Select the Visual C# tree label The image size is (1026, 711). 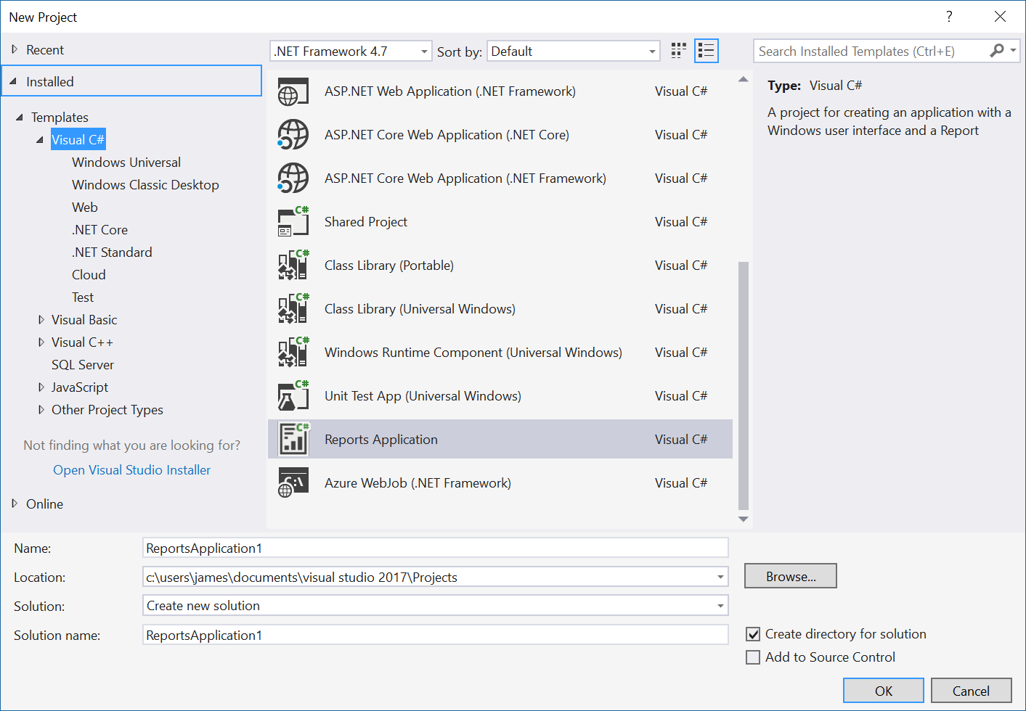78,140
